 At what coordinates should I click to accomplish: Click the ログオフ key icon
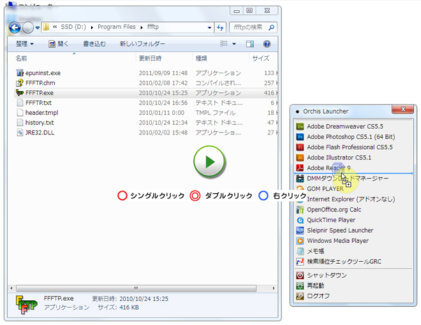(x=300, y=296)
